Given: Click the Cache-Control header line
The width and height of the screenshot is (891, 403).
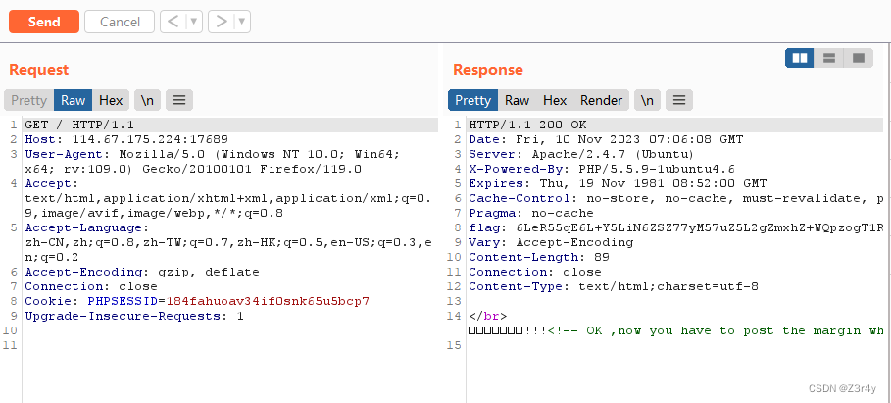Looking at the screenshot, I should click(676, 198).
